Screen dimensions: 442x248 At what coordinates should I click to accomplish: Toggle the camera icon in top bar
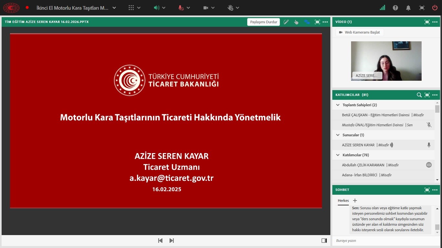click(206, 8)
